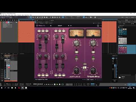Click the right channel output knob
This screenshot has width=136, height=102.
93,70
